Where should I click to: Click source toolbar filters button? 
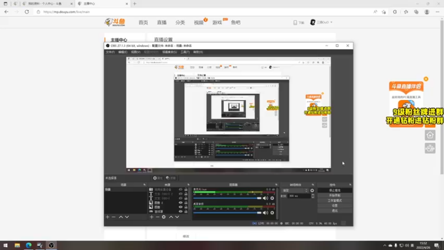point(171,178)
